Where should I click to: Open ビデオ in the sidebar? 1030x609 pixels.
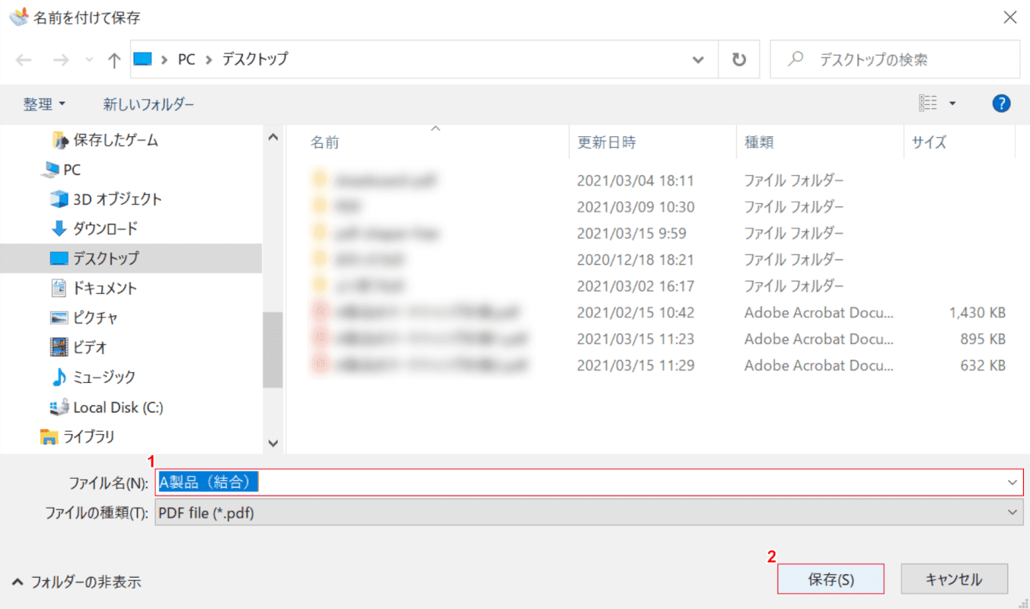78,347
